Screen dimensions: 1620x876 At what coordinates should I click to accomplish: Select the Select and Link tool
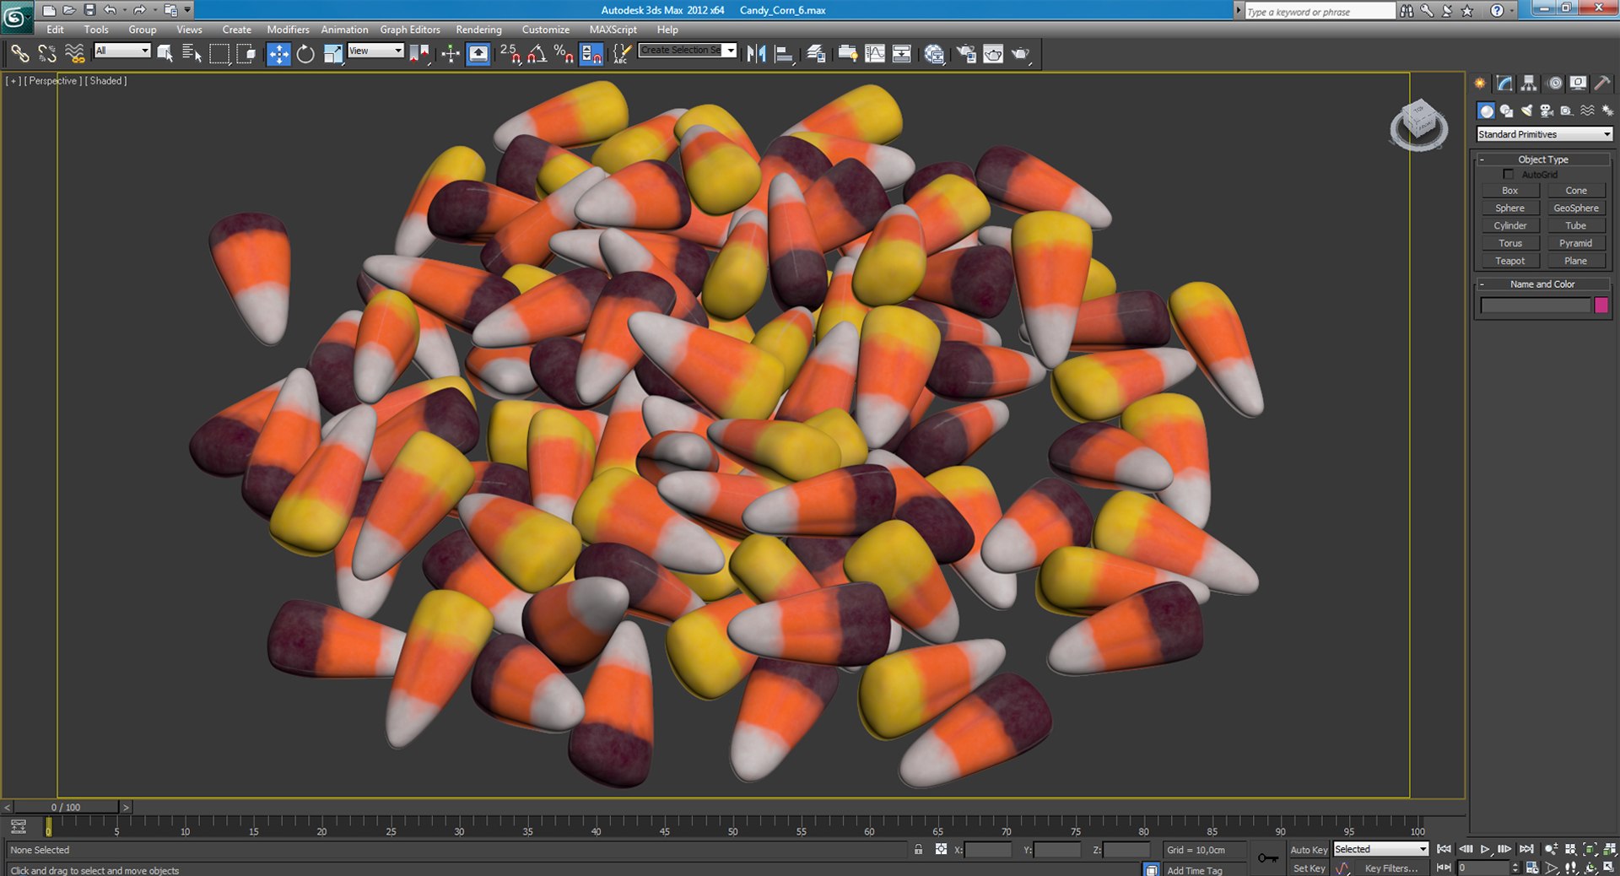pyautogui.click(x=19, y=54)
